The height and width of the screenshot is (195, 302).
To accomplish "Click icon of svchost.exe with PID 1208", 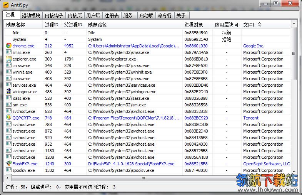I will [x=9, y=157].
